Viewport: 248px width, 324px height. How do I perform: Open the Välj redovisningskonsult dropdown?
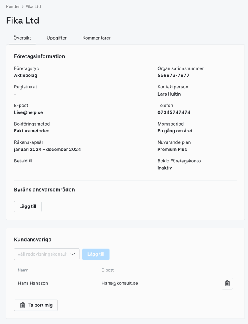point(47,254)
